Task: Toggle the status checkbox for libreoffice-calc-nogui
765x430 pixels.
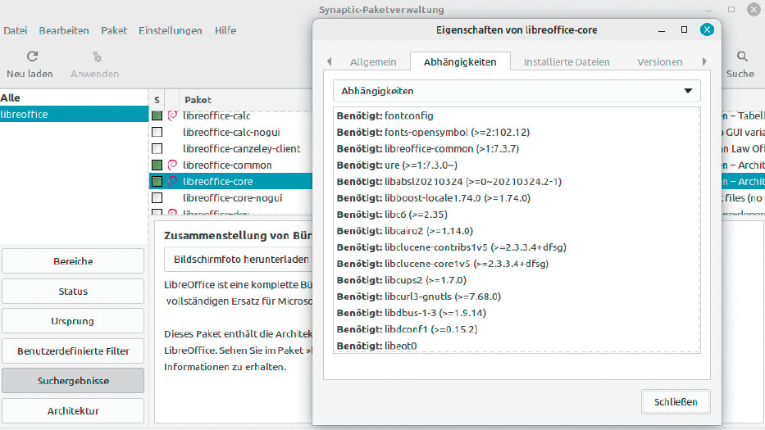Action: [x=157, y=132]
